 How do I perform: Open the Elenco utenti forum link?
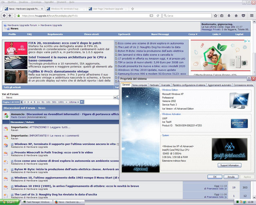pos(92,34)
